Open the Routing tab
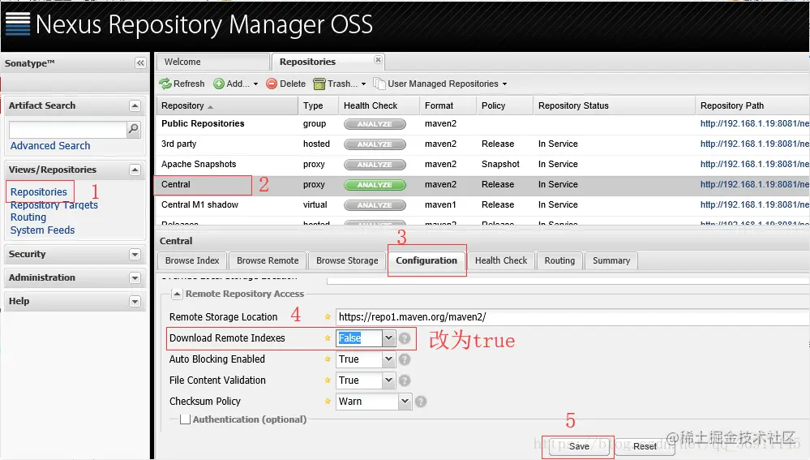The height and width of the screenshot is (460, 810). click(x=559, y=260)
